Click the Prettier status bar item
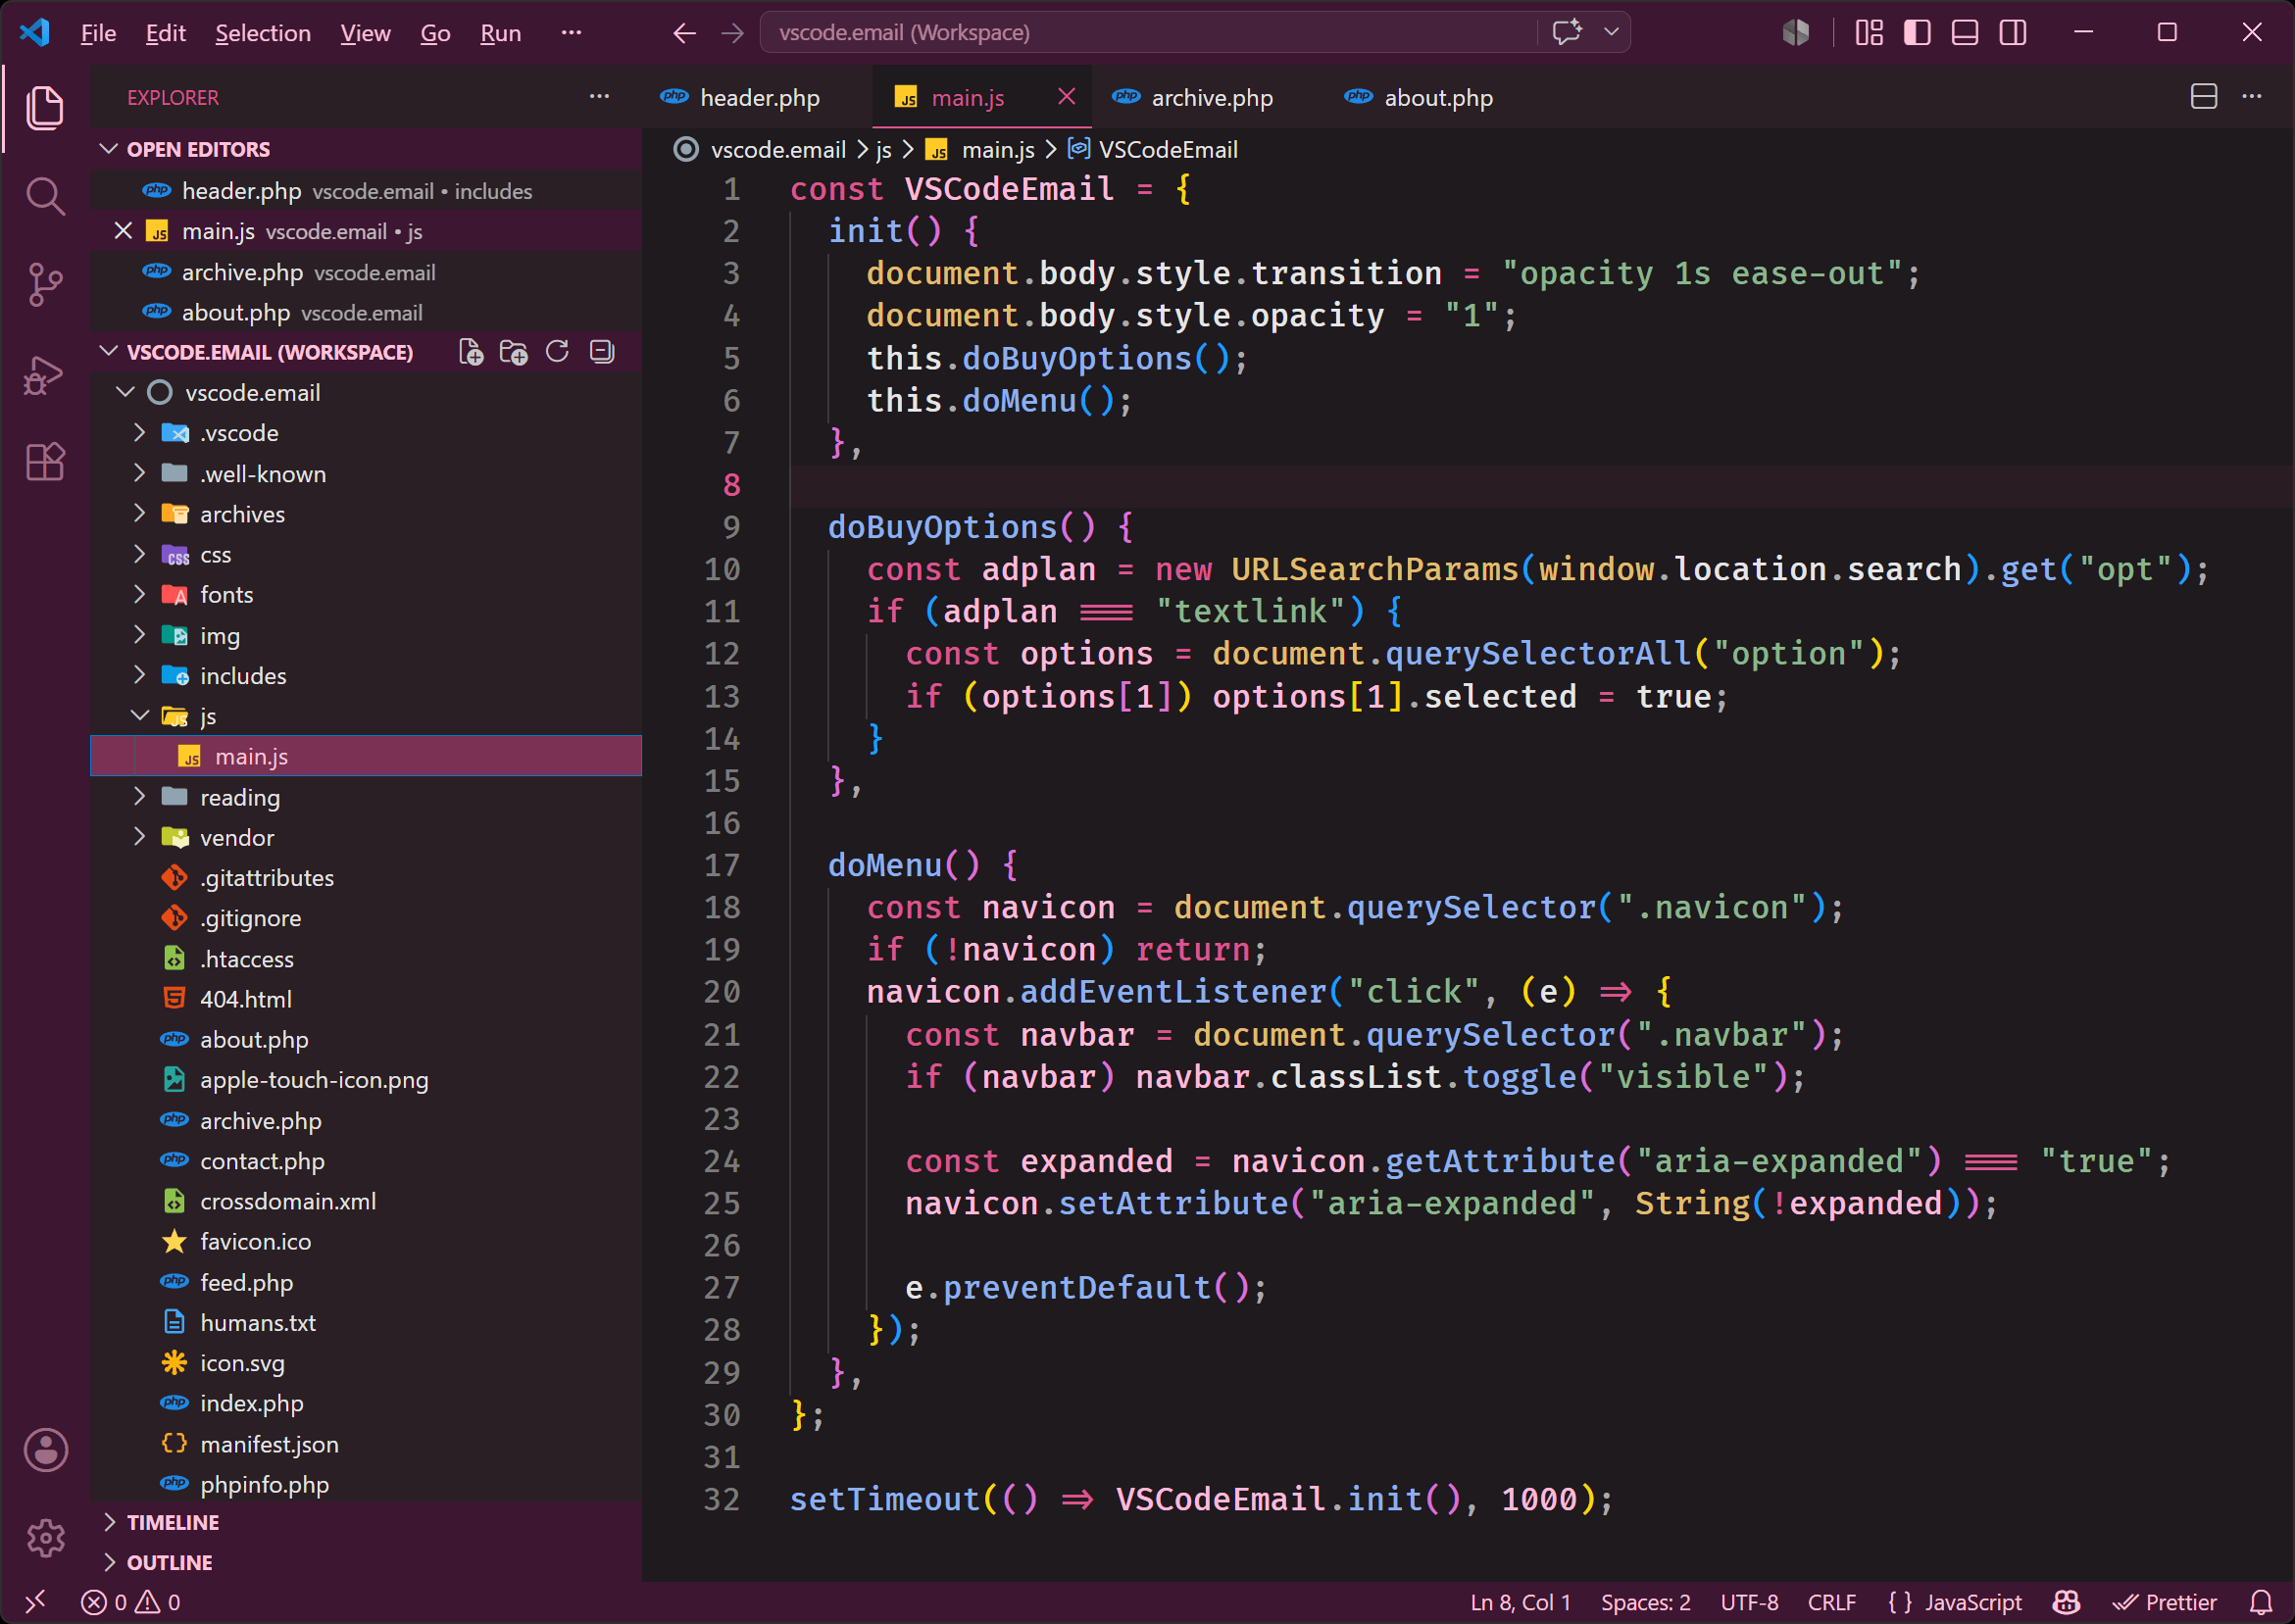The image size is (2295, 1624). coord(2164,1602)
